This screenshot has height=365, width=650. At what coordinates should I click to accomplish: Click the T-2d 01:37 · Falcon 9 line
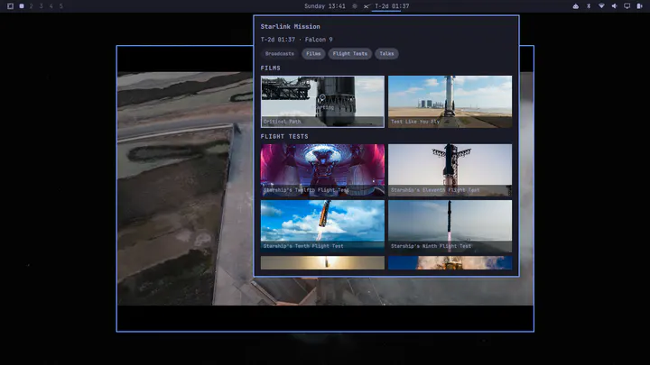(296, 40)
